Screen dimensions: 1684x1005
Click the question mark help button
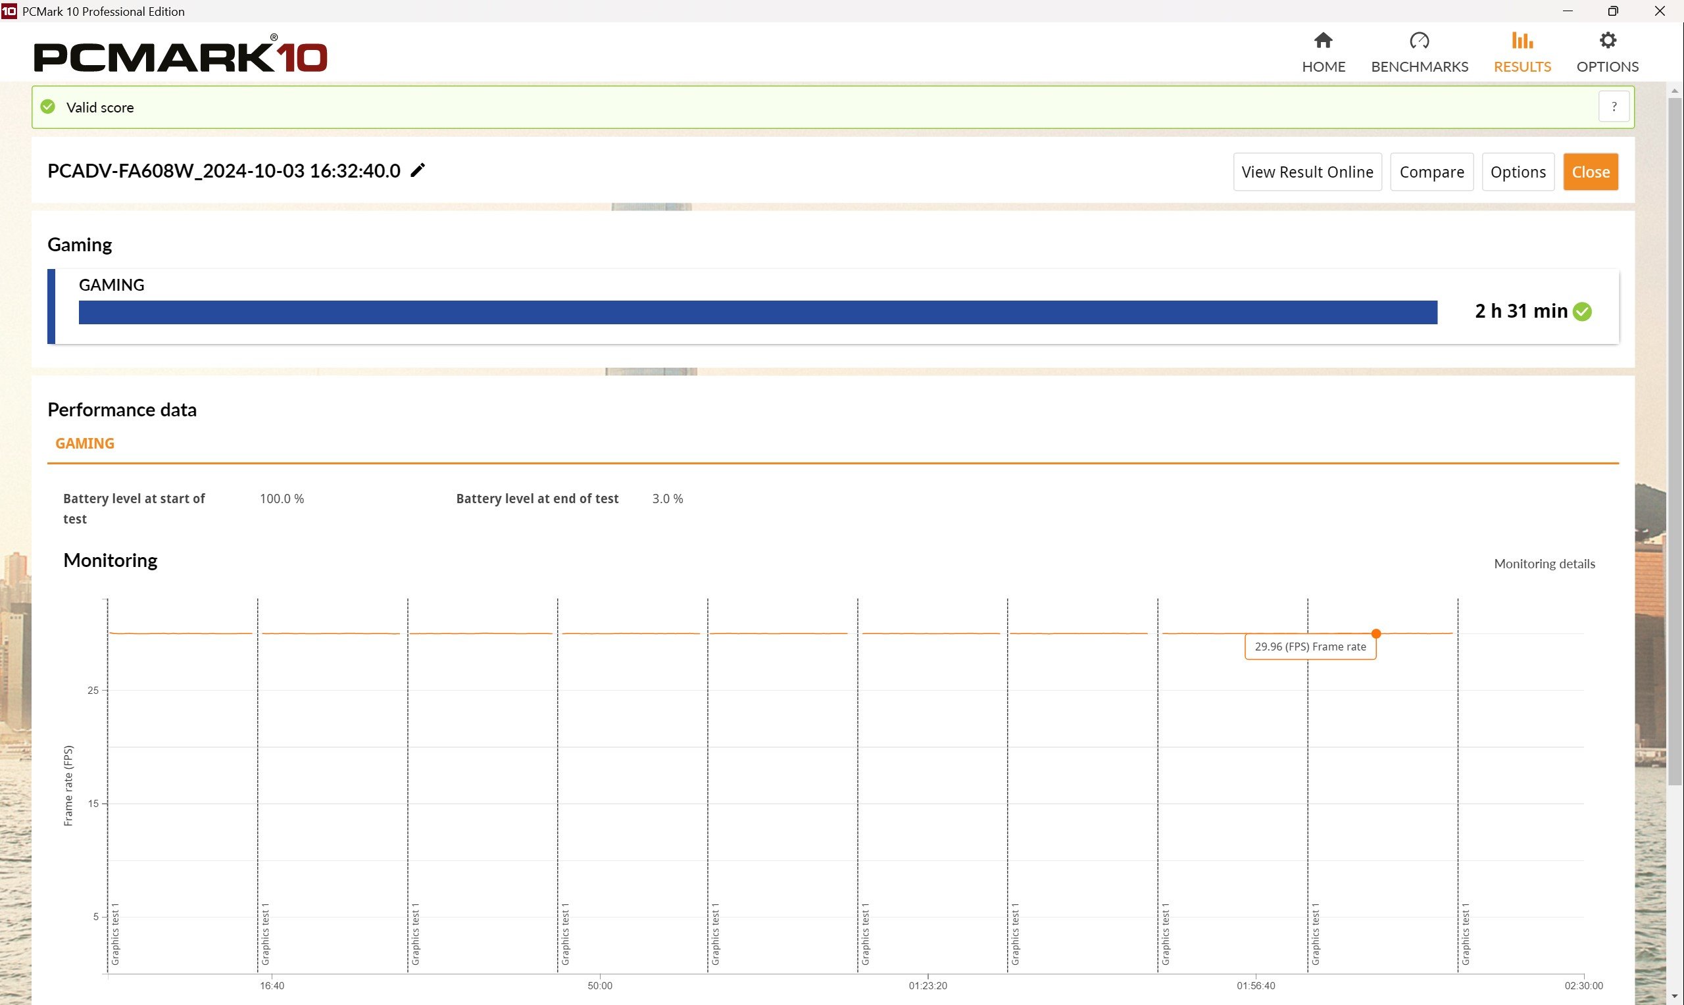1614,107
